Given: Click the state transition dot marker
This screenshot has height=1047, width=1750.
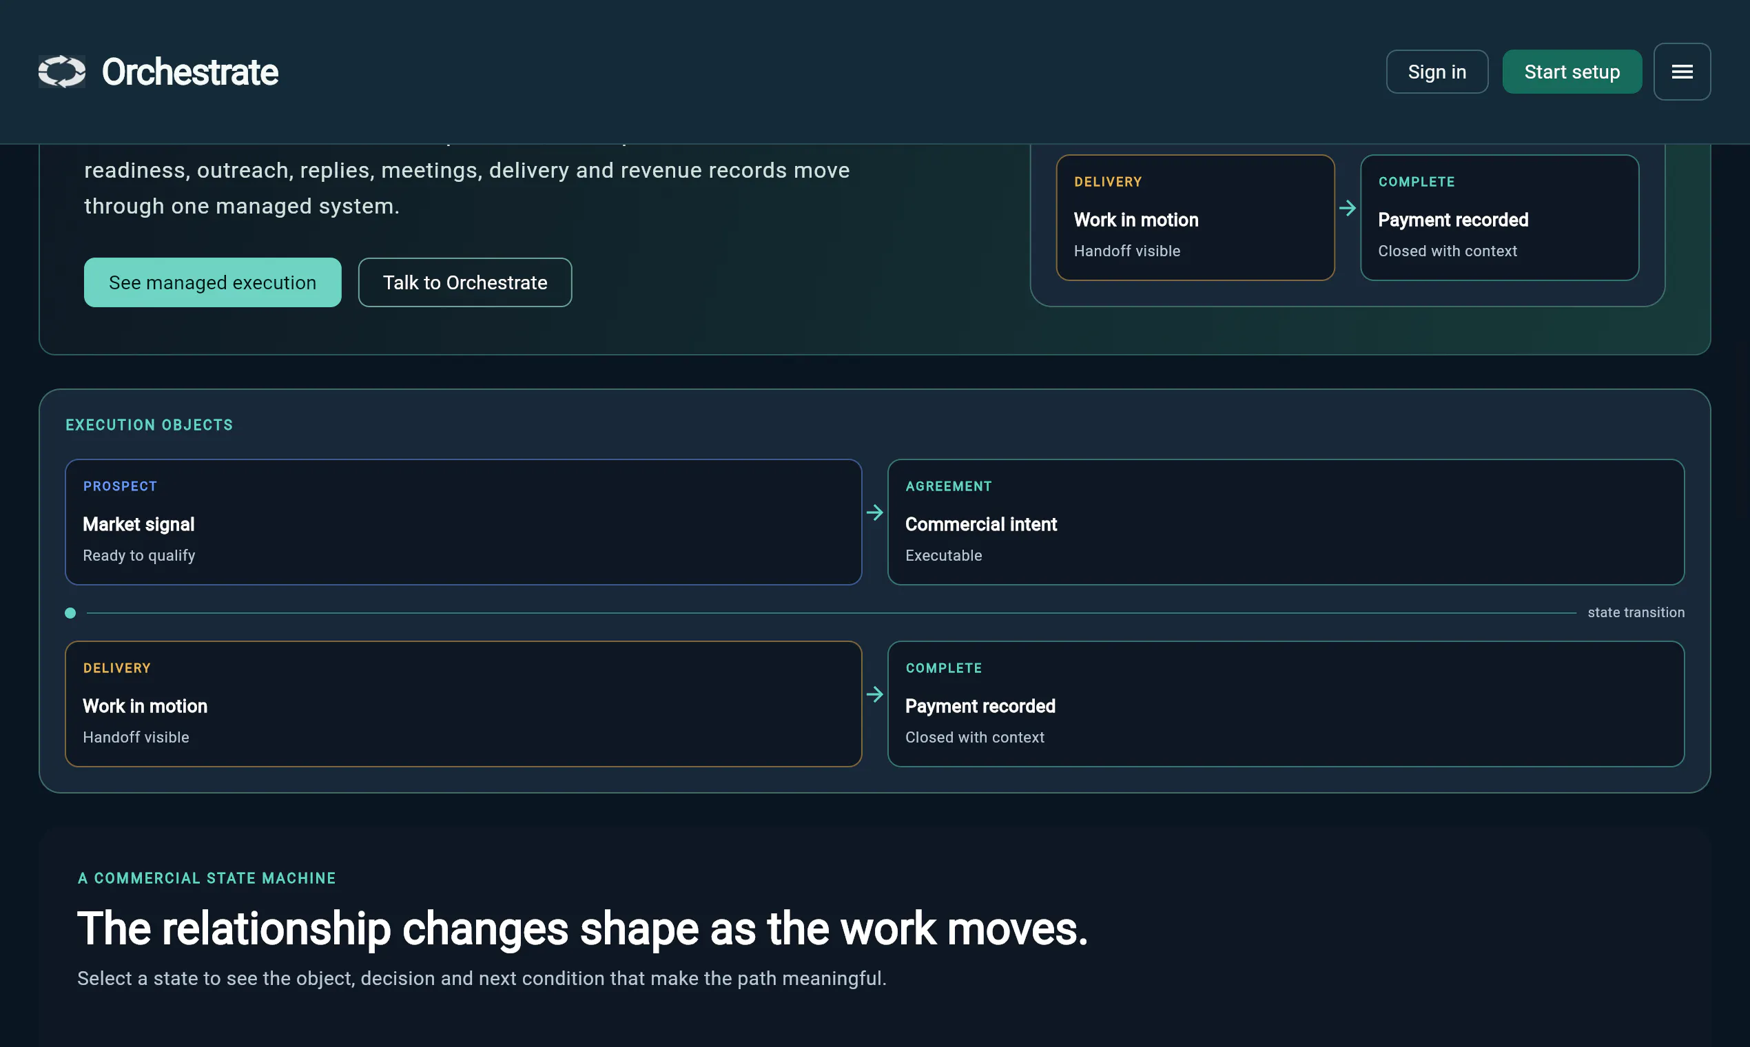Looking at the screenshot, I should coord(70,613).
